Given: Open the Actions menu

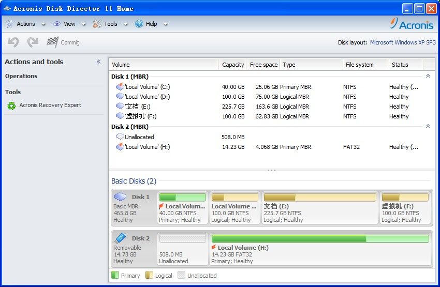Looking at the screenshot, I should click(26, 24).
